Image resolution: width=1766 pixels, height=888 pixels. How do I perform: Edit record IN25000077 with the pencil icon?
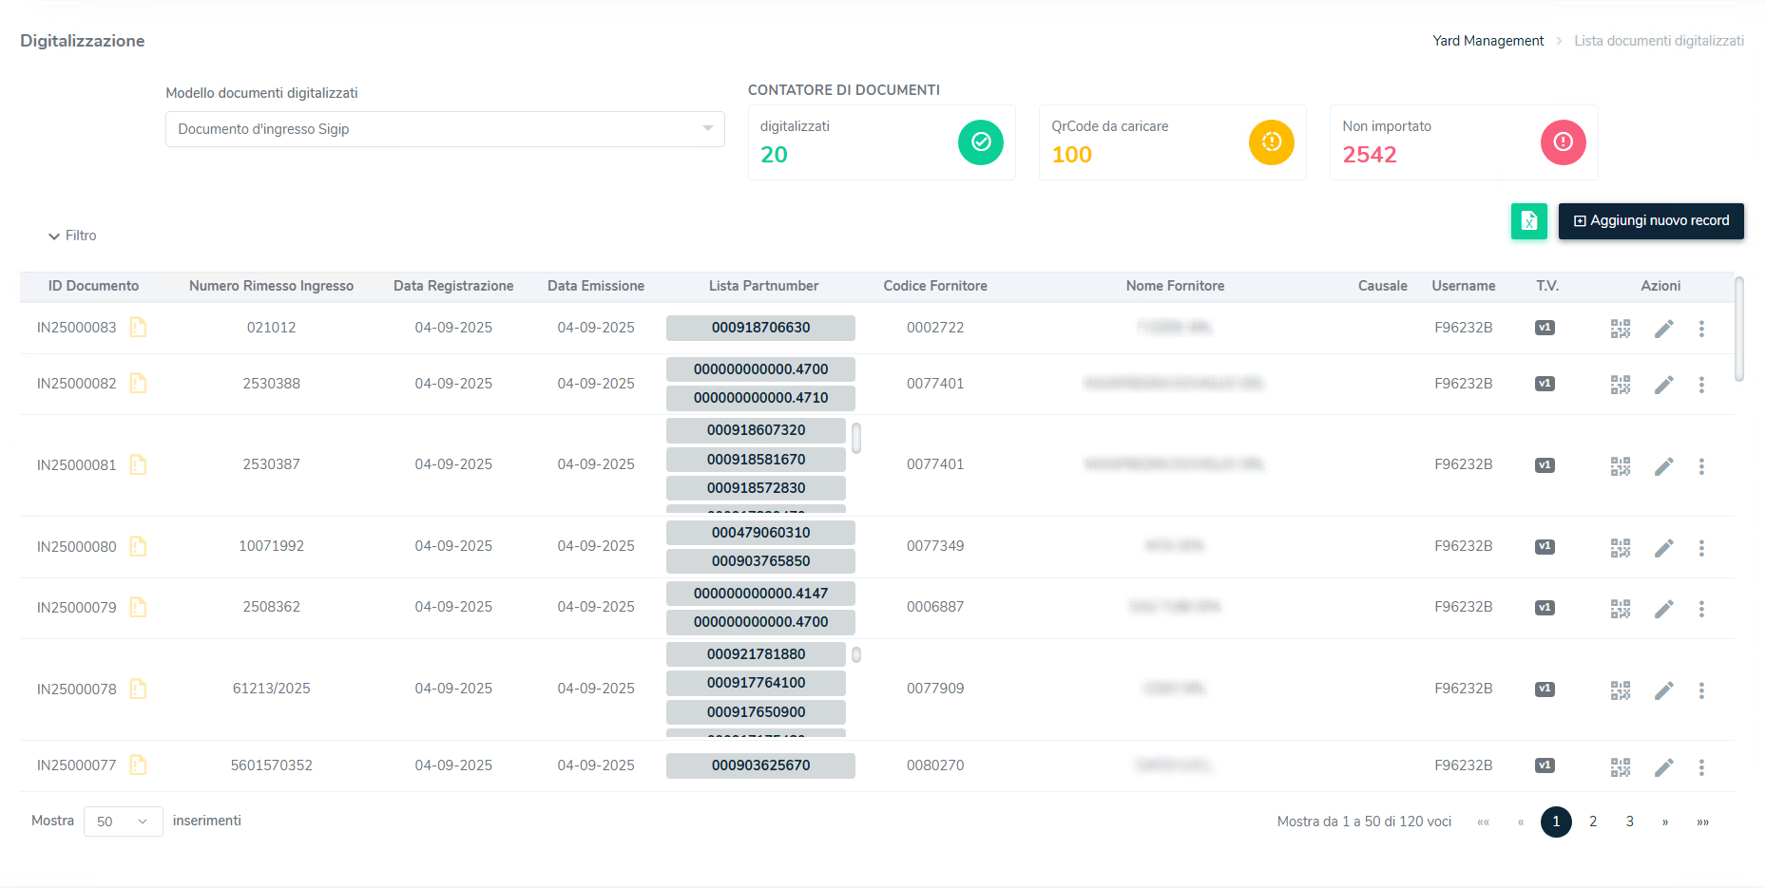pos(1663,767)
